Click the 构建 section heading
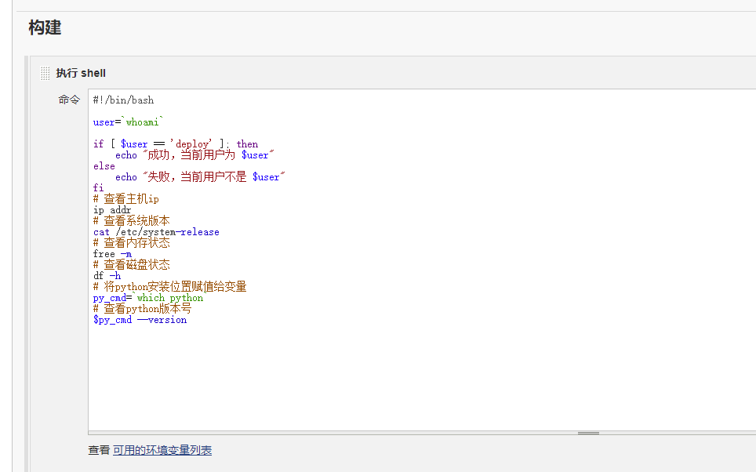Viewport: 756px width, 472px height. 45,28
